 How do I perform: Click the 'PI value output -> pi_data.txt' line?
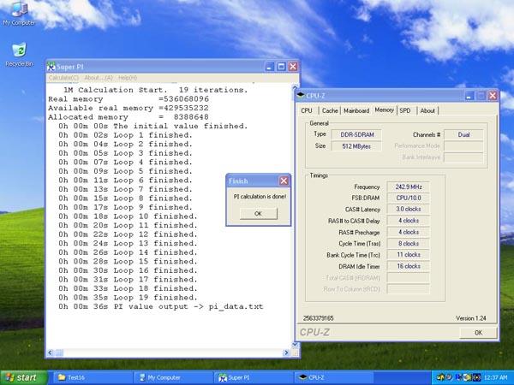click(x=161, y=307)
